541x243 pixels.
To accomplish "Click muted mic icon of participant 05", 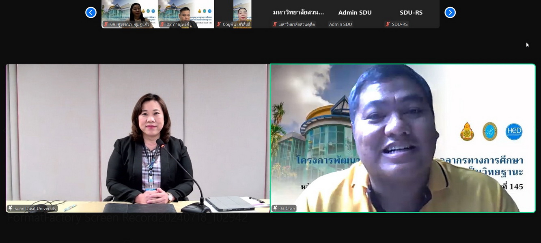I will click(x=219, y=24).
